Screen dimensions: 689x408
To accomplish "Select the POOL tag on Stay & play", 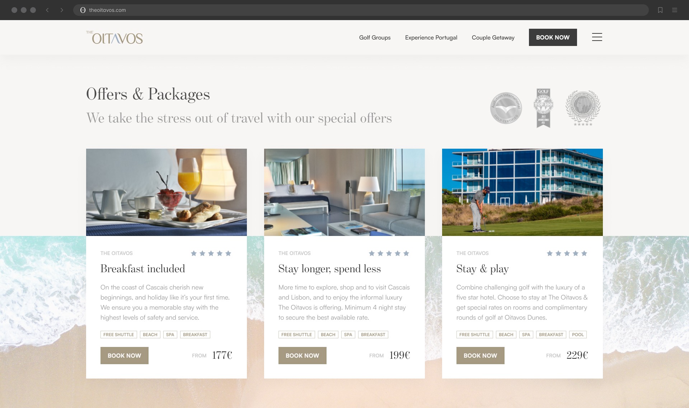I will pos(578,334).
